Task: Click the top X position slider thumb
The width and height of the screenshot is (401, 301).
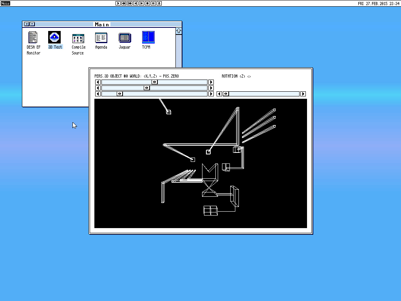Action: 154,82
